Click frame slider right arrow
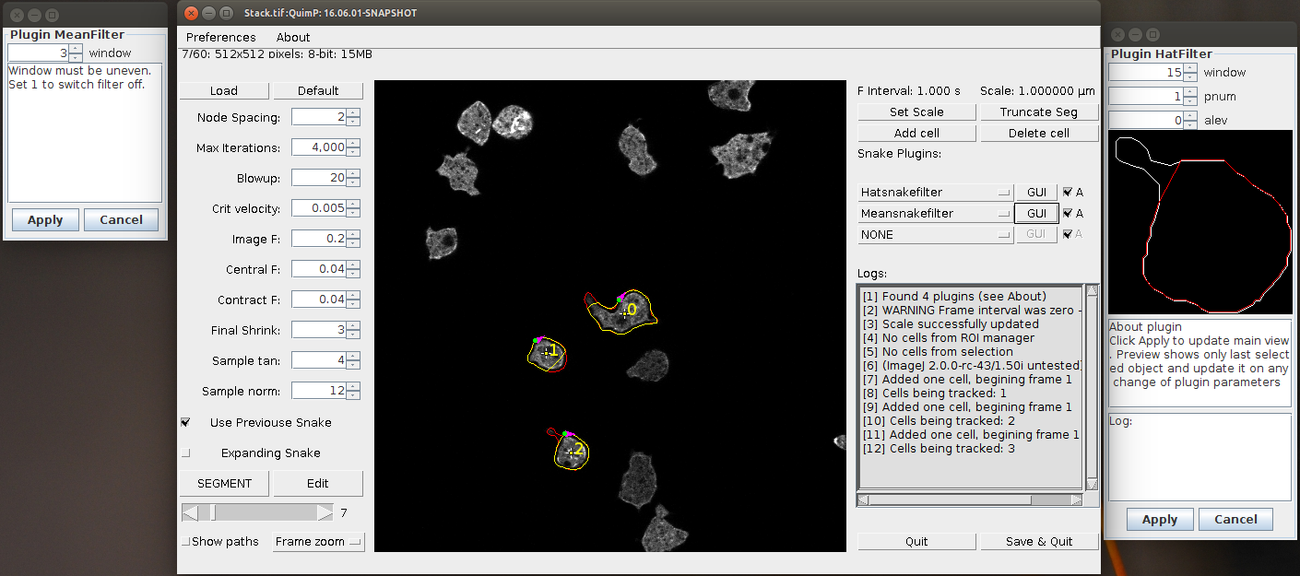 (325, 512)
